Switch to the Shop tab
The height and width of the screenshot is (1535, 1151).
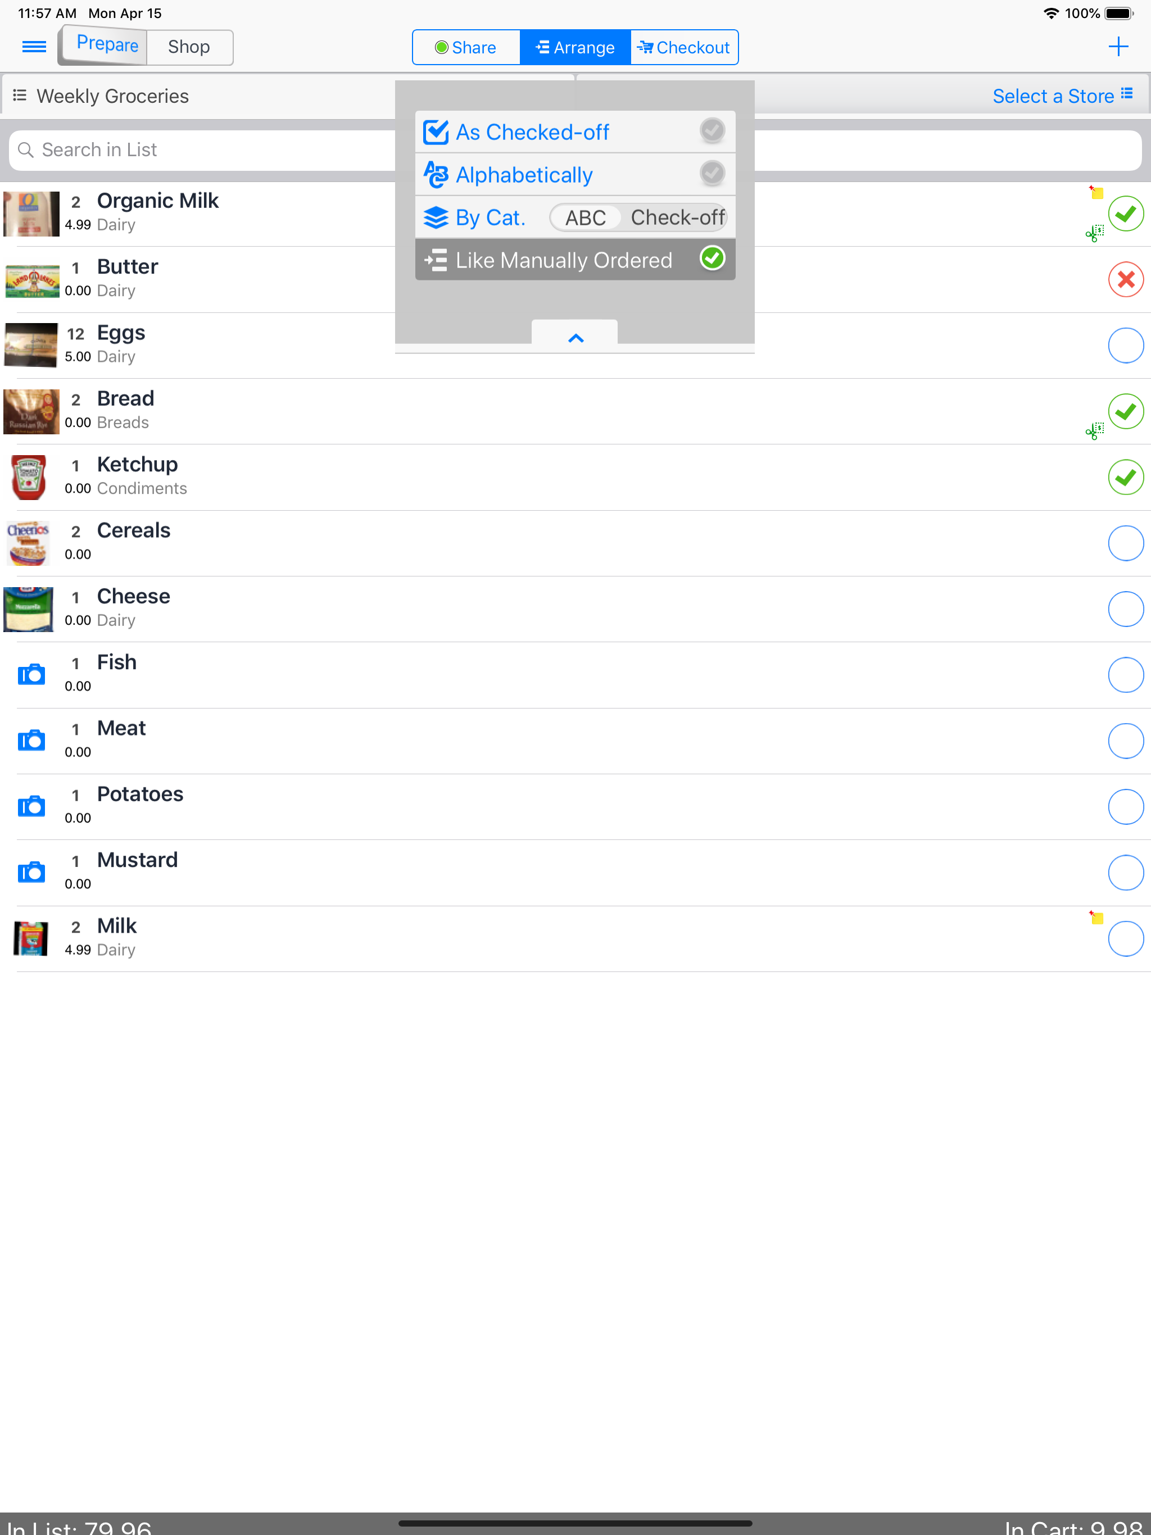(189, 47)
